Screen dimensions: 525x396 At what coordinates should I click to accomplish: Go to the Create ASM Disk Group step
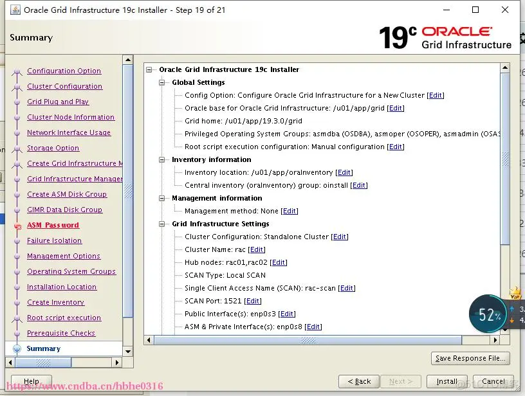pos(67,194)
